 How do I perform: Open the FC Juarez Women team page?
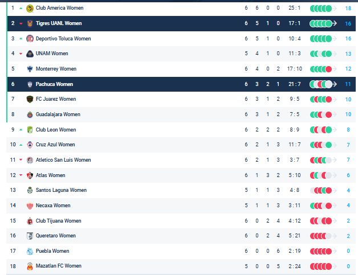click(x=55, y=99)
